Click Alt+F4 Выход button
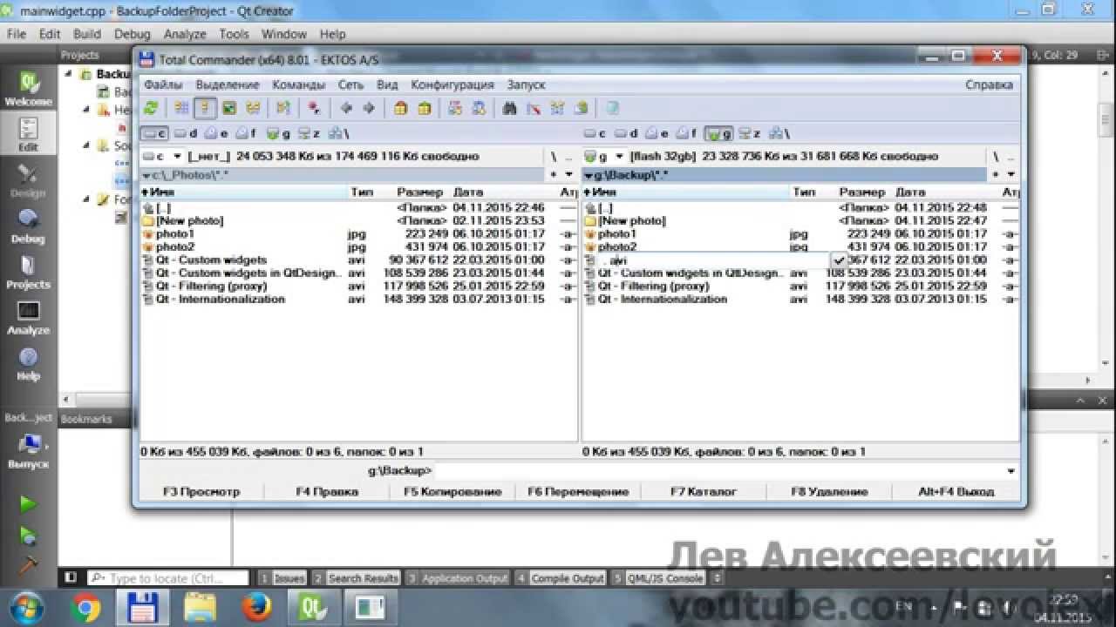1116x627 pixels. point(956,491)
